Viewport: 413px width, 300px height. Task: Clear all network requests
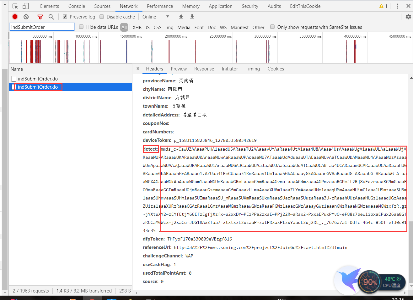26,17
